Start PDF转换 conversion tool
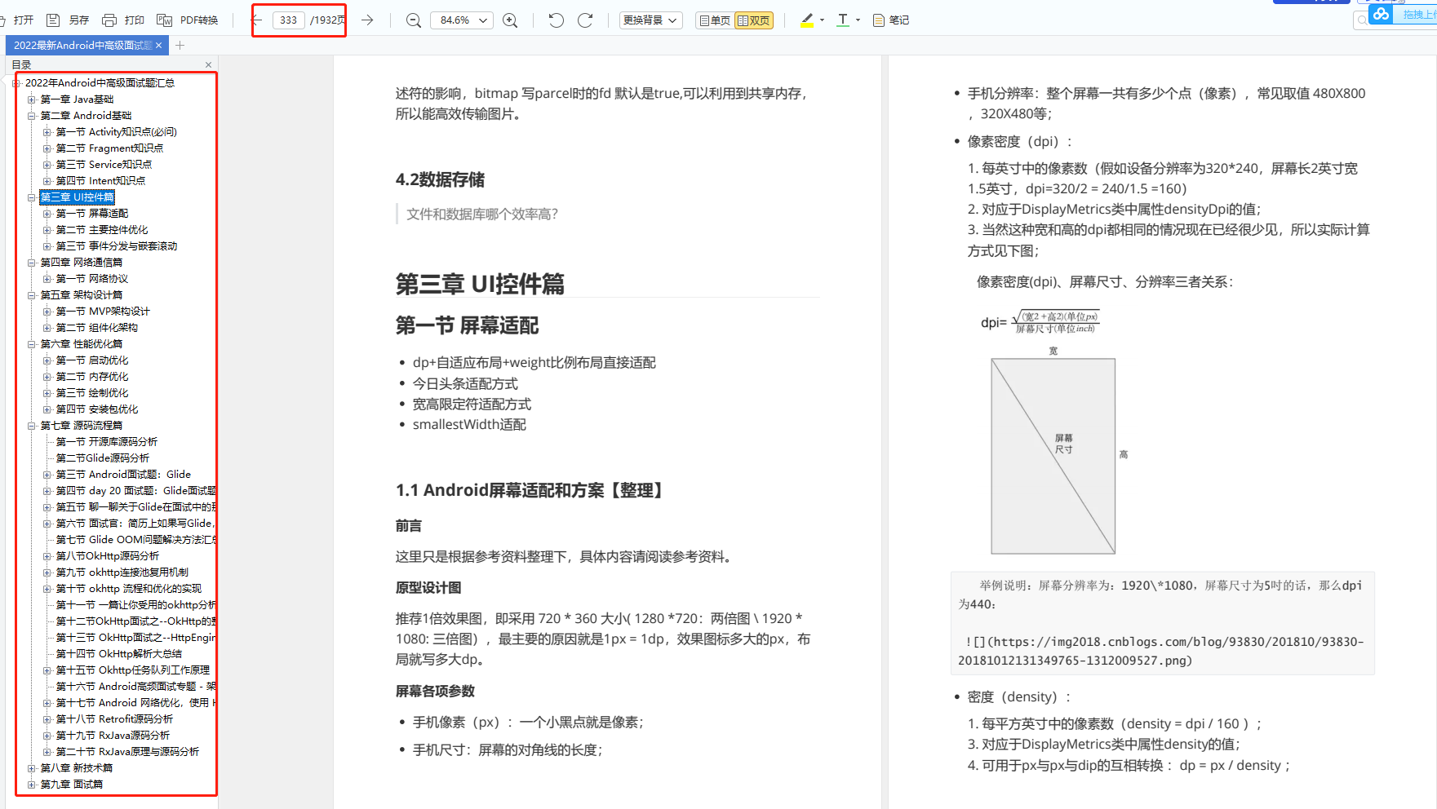The height and width of the screenshot is (809, 1437). pos(189,20)
